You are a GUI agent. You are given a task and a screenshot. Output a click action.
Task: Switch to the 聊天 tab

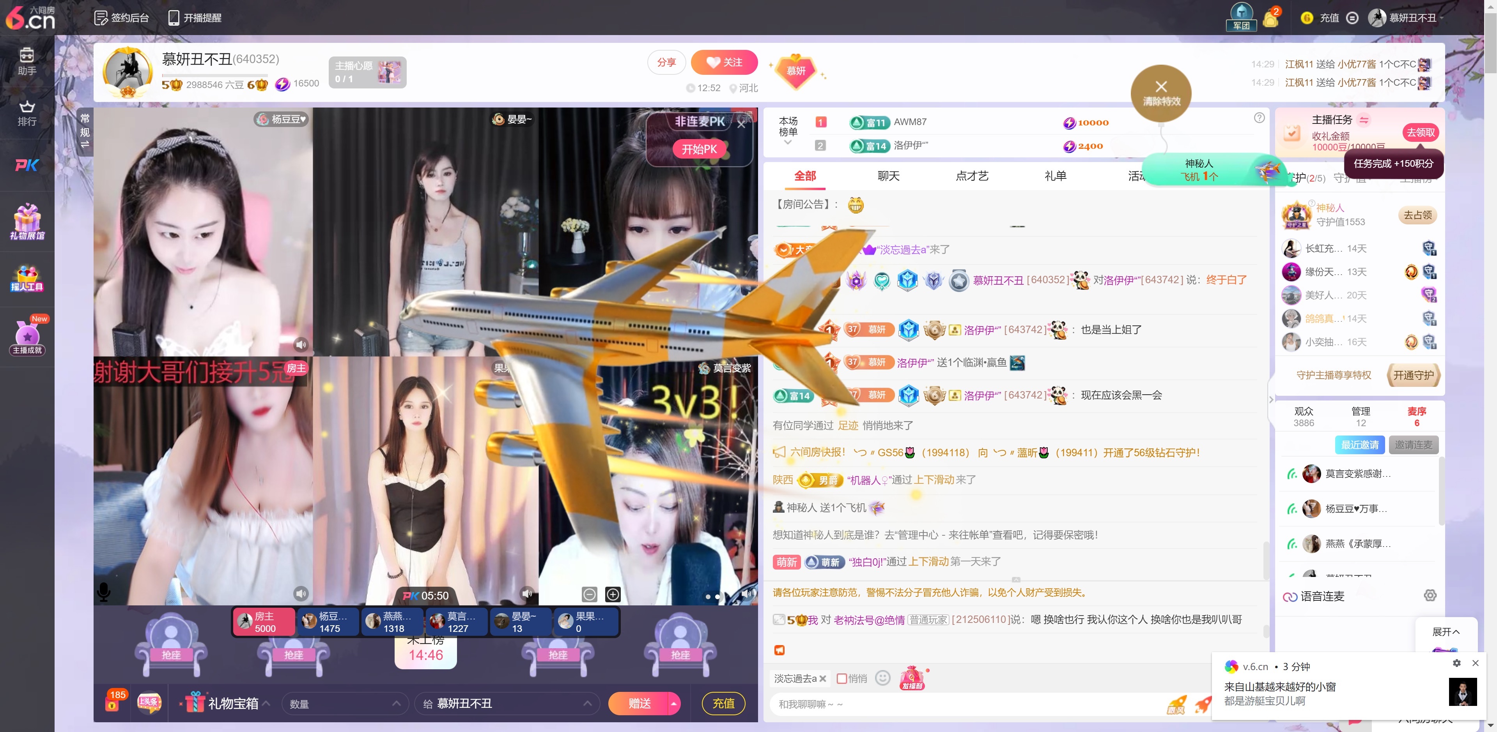coord(888,176)
